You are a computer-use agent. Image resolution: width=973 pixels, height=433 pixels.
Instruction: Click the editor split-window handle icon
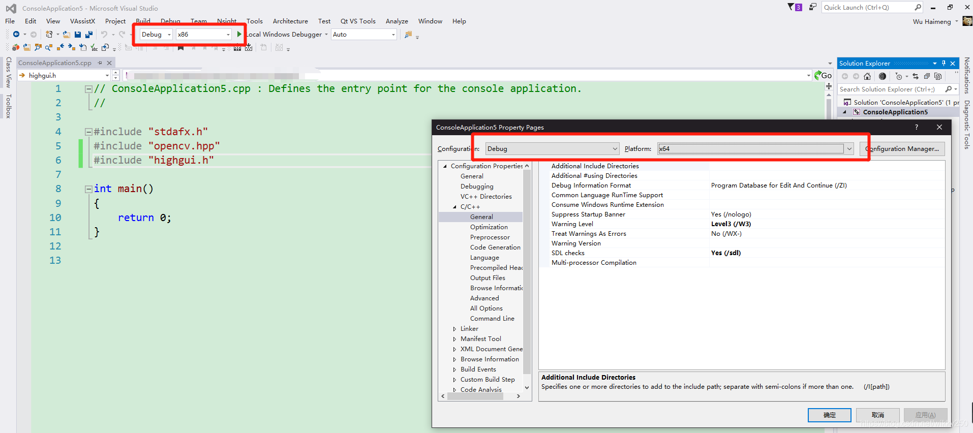pyautogui.click(x=829, y=86)
